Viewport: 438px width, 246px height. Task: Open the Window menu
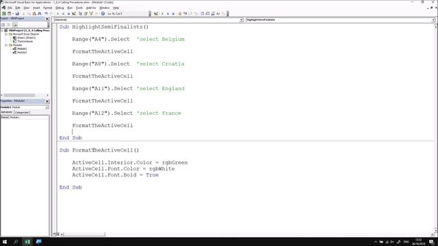[105, 8]
